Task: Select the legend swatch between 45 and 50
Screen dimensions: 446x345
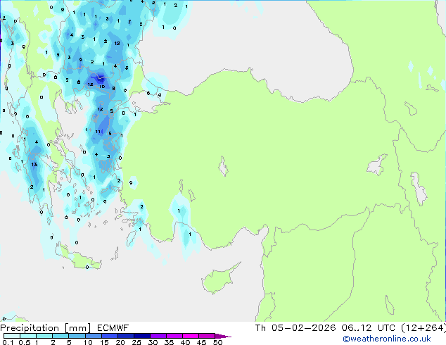Action: coord(207,336)
